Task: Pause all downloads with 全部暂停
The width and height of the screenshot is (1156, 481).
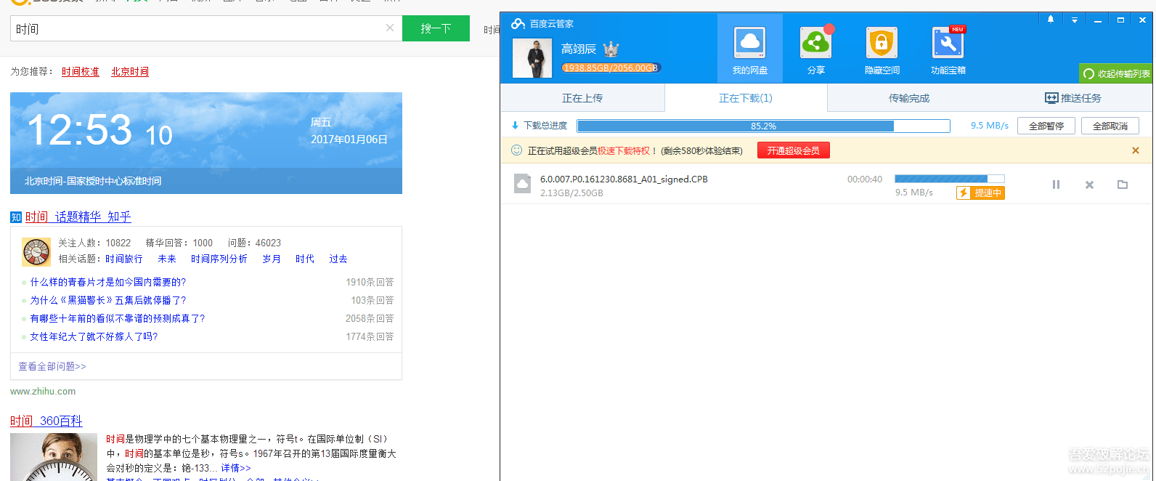Action: [x=1046, y=126]
